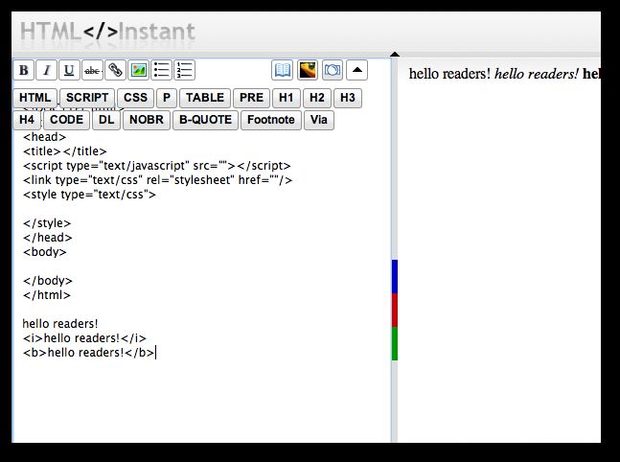
Task: Click the <link type="text/css"> line
Action: (158, 180)
